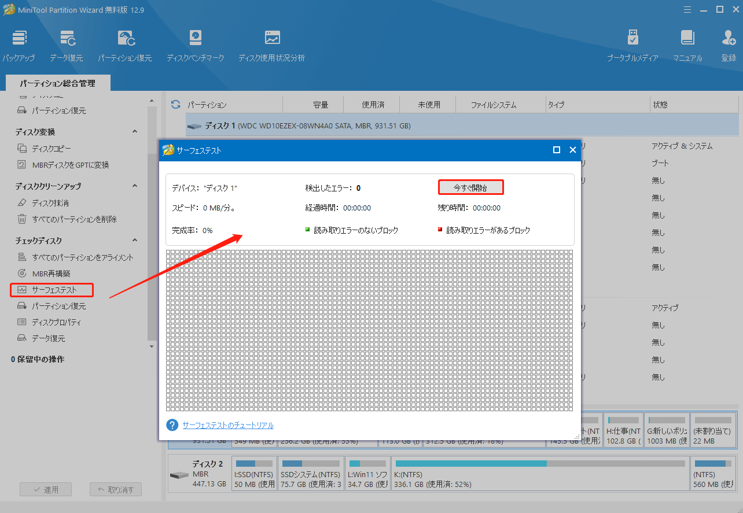743x513 pixels.
Task: Collapse the ディスク変換 section
Action: click(135, 132)
